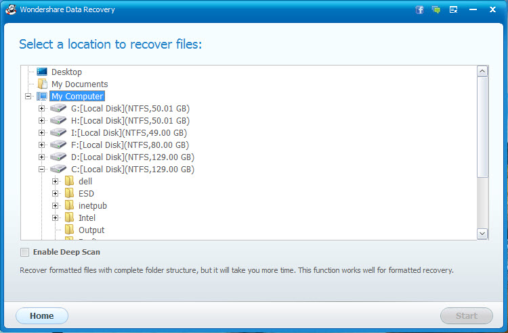This screenshot has width=508, height=333.
Task: Click the C: drive disk icon
Action: click(x=58, y=169)
